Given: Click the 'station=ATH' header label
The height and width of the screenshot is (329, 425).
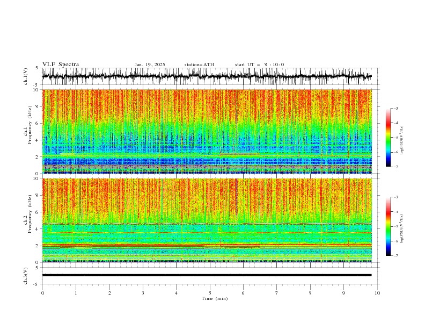Looking at the screenshot, I should tap(199, 65).
